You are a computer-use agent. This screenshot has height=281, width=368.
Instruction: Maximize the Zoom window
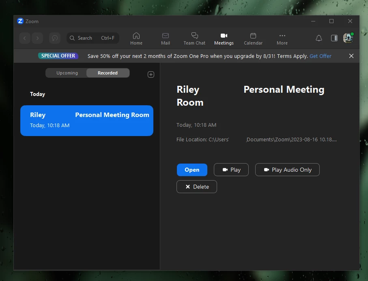coord(331,21)
